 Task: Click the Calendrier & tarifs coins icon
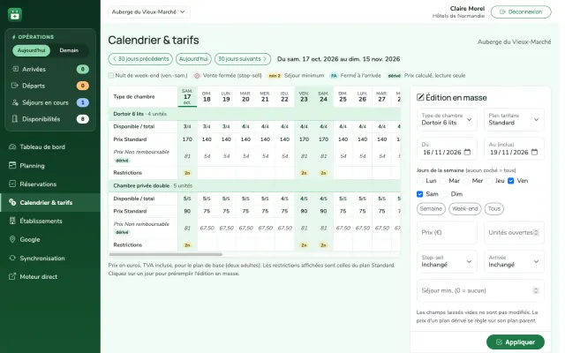(x=12, y=202)
